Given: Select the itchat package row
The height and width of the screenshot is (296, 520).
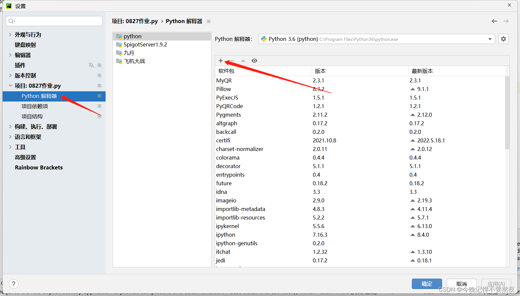Looking at the screenshot, I should tap(360, 252).
